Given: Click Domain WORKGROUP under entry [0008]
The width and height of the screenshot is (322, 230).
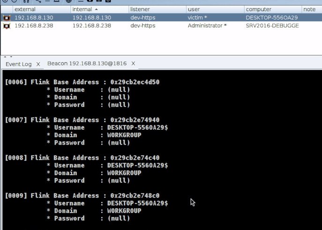Looking at the screenshot, I should click(x=124, y=173).
